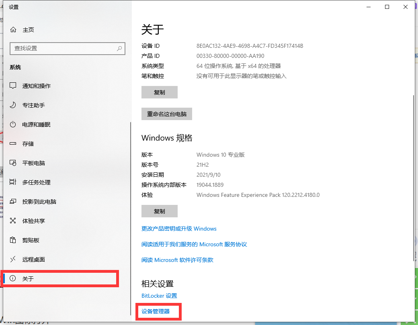The image size is (418, 325).
Task: Open the 剪贴板 settings page
Action: pyautogui.click(x=31, y=240)
